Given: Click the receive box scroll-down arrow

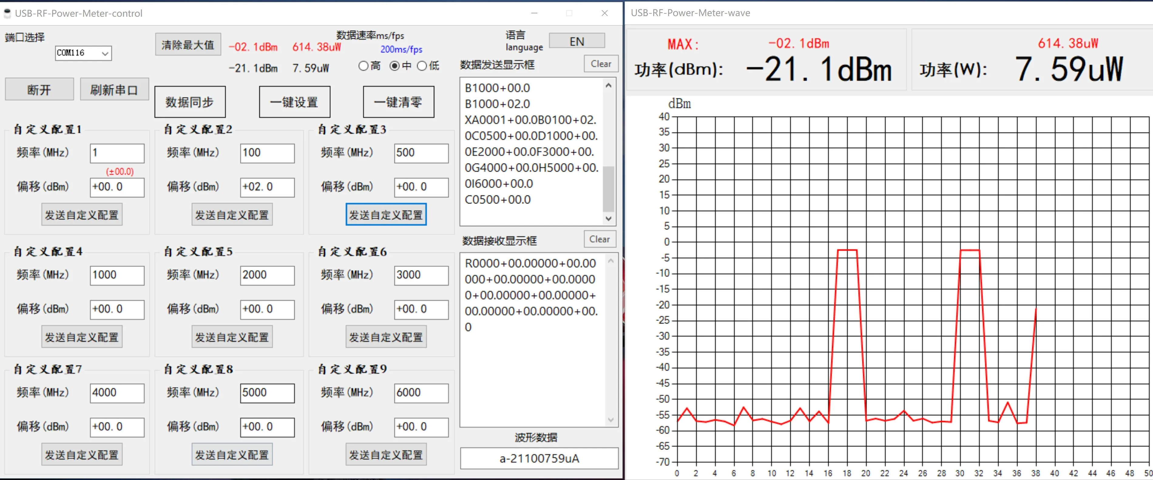Looking at the screenshot, I should click(x=610, y=420).
